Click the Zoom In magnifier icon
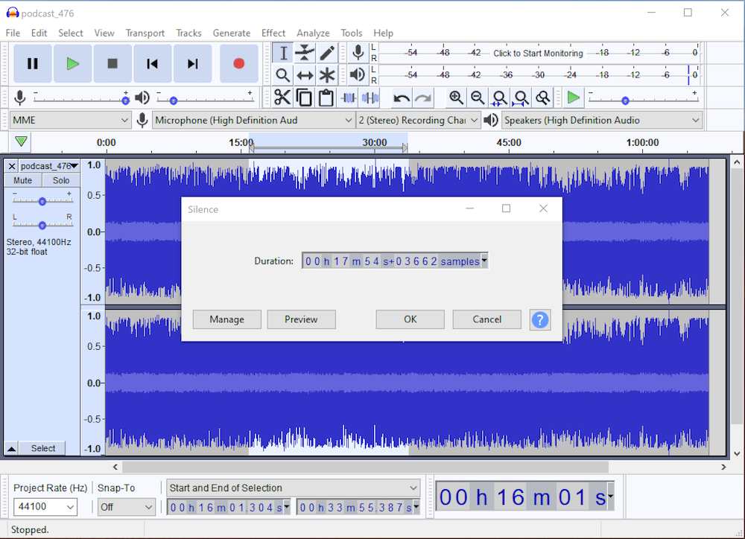 (x=456, y=98)
